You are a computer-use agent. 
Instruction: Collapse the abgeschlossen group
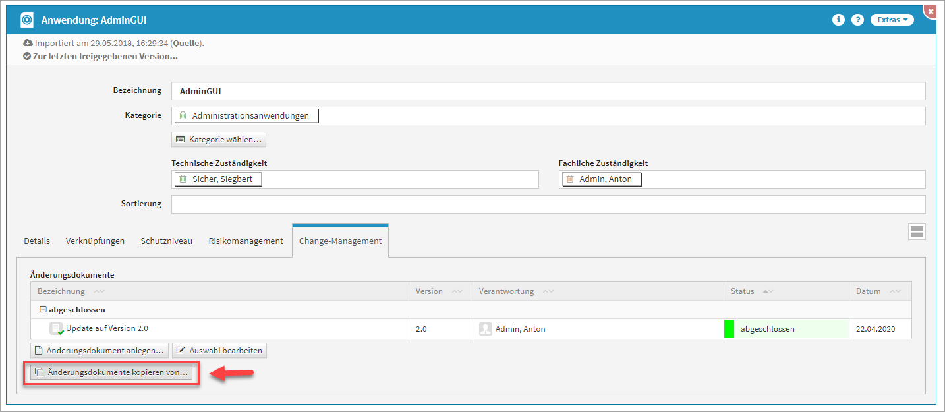tap(43, 309)
